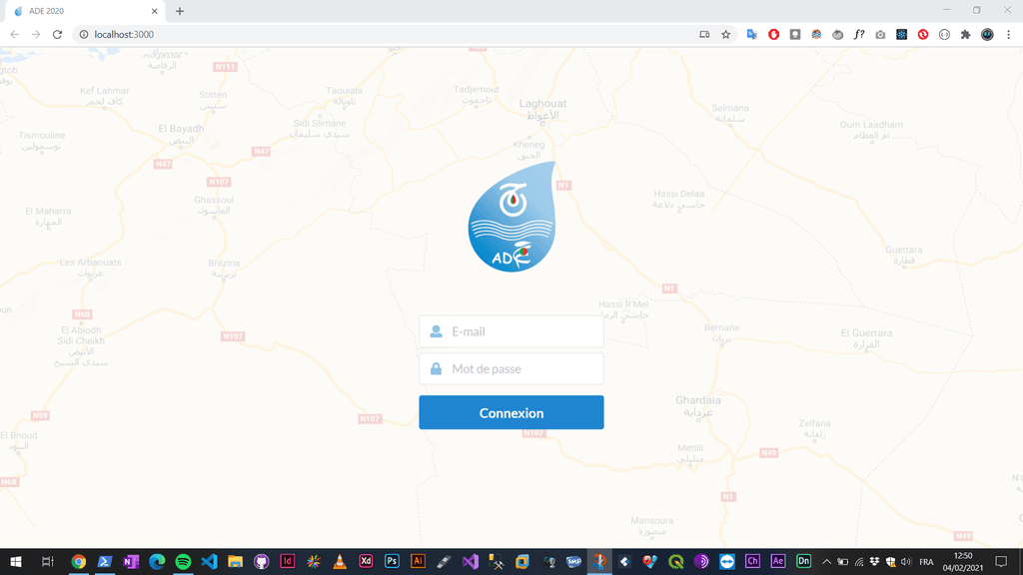Viewport: 1023px width, 575px height.
Task: Switch to Chrome in the taskbar
Action: pos(78,561)
